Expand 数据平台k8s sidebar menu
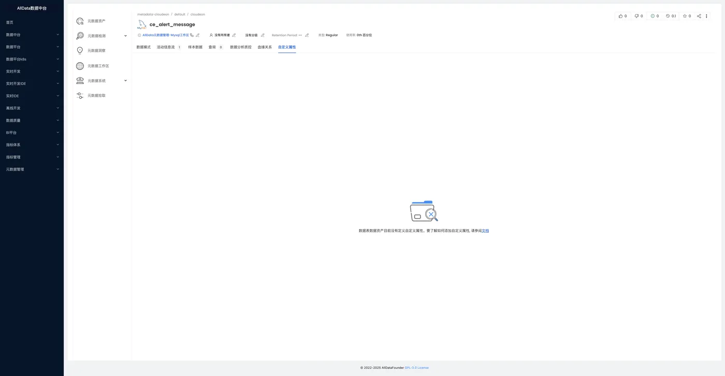725x376 pixels. 32,59
